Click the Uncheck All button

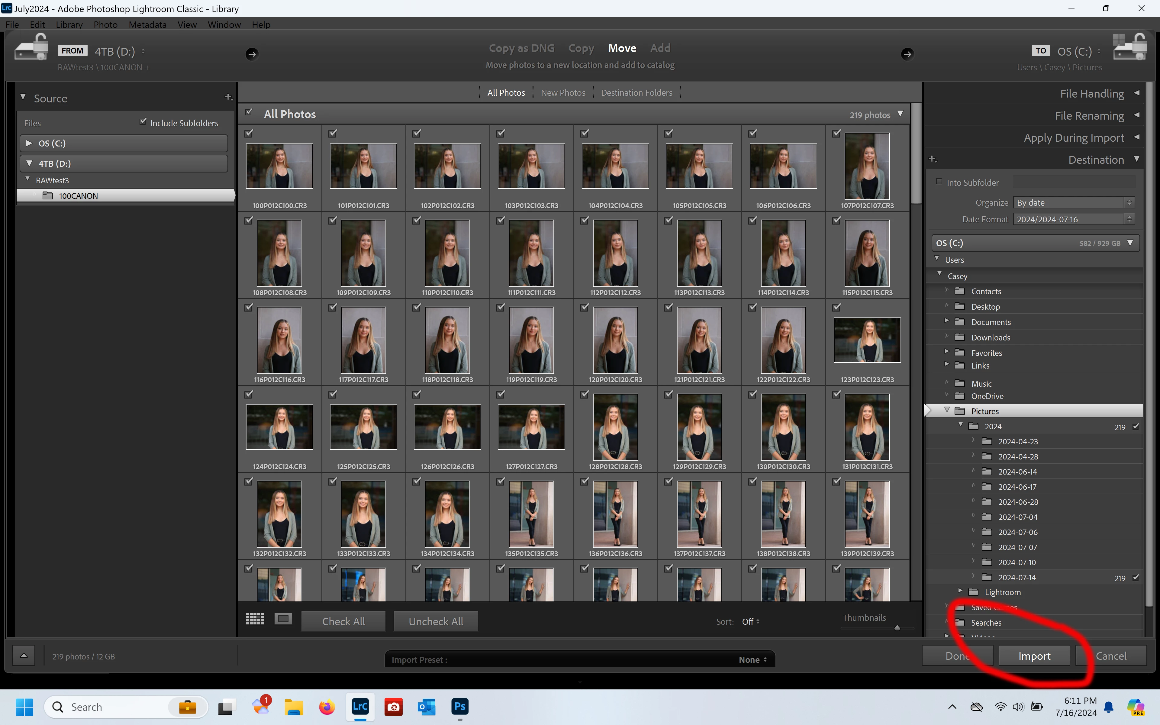click(x=435, y=621)
